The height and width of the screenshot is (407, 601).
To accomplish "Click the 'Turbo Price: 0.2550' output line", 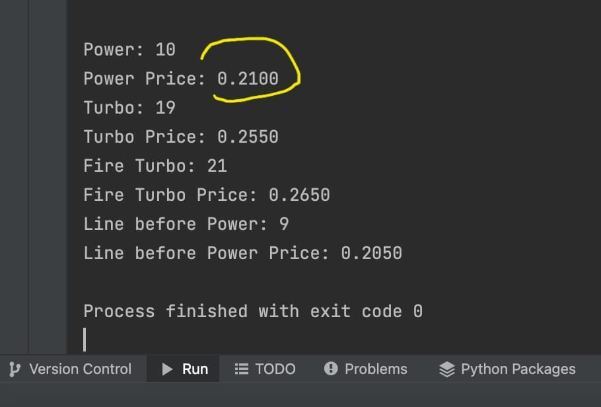I will click(181, 137).
